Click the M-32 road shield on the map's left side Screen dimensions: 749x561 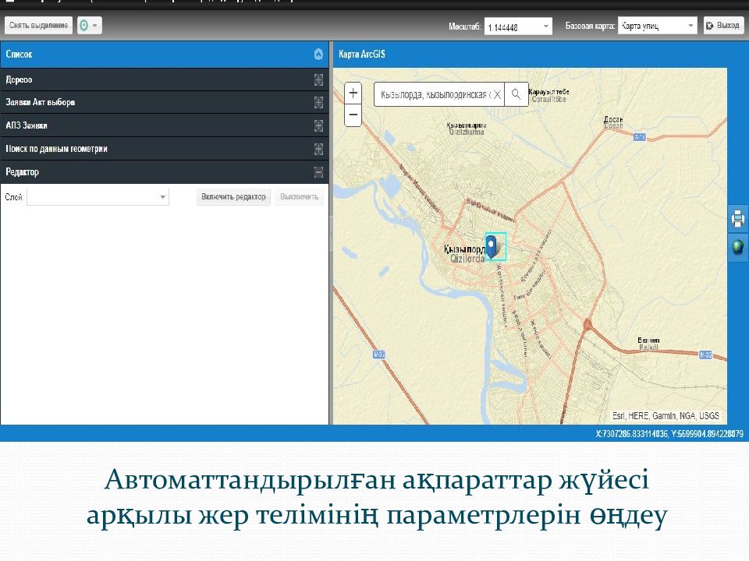pos(379,355)
